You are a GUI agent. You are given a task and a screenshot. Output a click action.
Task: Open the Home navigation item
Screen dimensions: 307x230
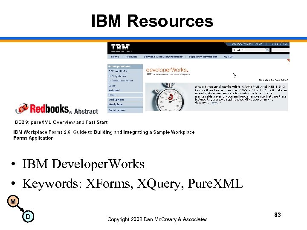point(115,57)
